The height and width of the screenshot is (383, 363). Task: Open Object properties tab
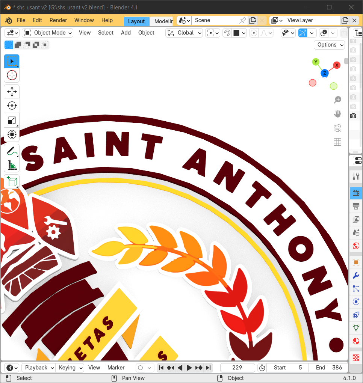click(356, 262)
